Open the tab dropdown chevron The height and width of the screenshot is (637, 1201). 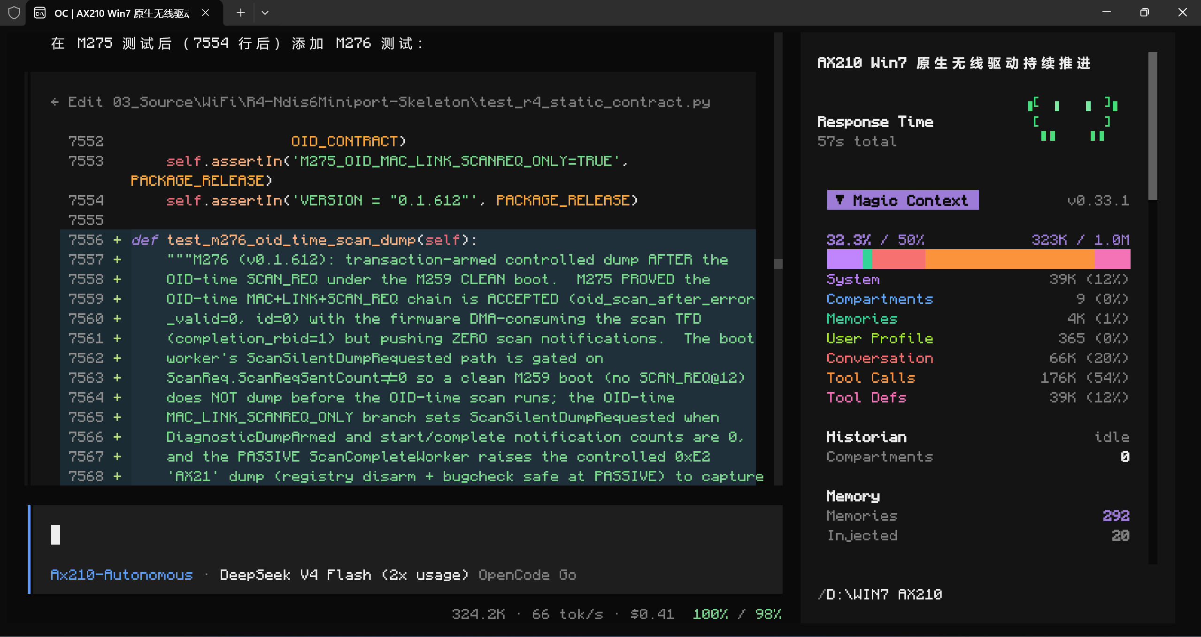click(x=265, y=13)
